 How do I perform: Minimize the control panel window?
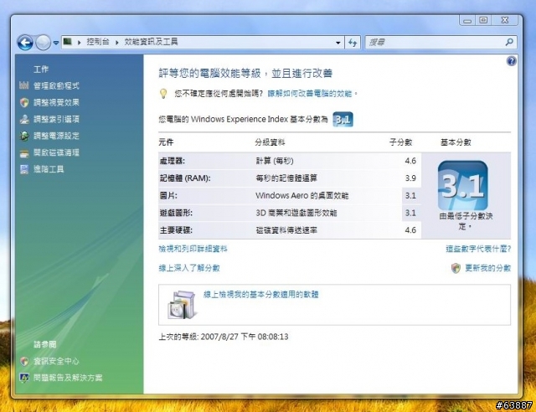[467, 20]
